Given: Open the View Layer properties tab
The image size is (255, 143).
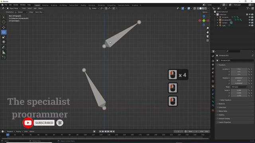Looking at the screenshot, I should [x=213, y=69].
